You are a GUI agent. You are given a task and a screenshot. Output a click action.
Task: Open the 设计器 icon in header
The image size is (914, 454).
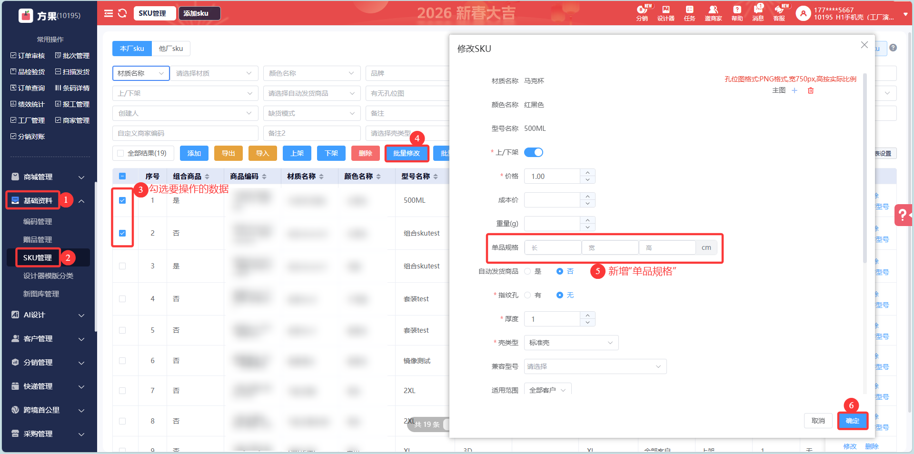[666, 13]
